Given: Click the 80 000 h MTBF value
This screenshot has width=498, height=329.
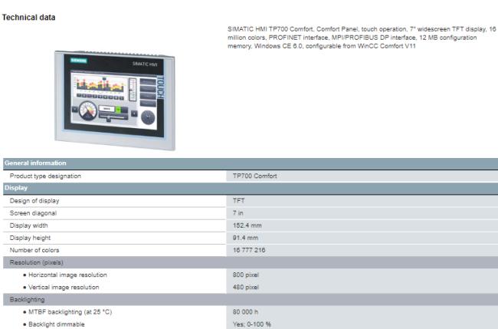Looking at the screenshot, I should (x=246, y=312).
